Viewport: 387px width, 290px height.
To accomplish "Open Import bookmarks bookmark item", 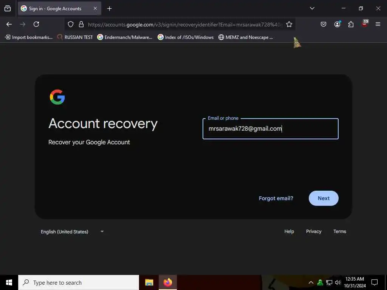I will 29,37.
